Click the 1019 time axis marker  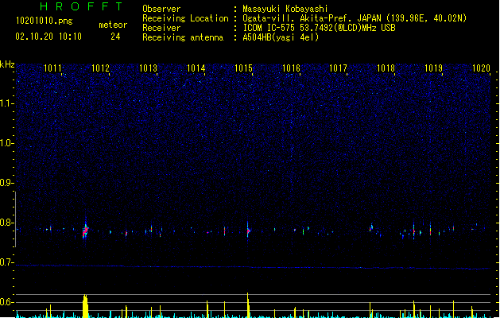[434, 68]
